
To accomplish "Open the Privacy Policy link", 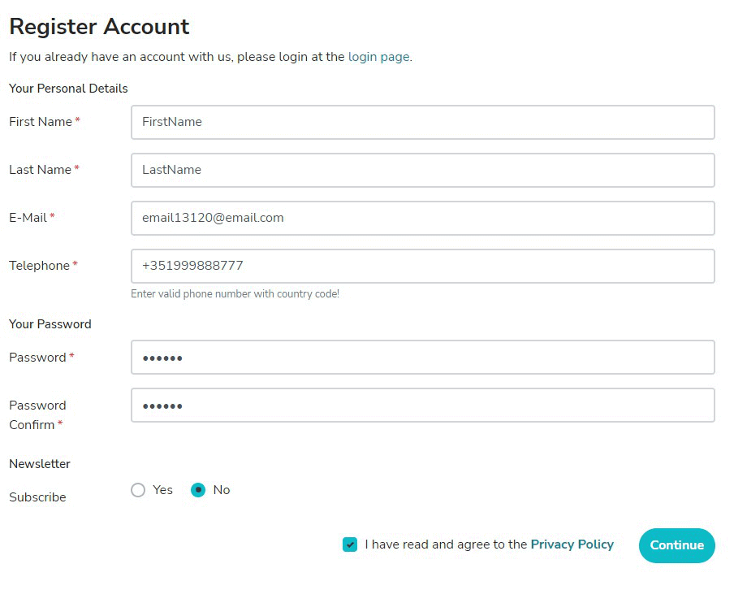I will 572,544.
